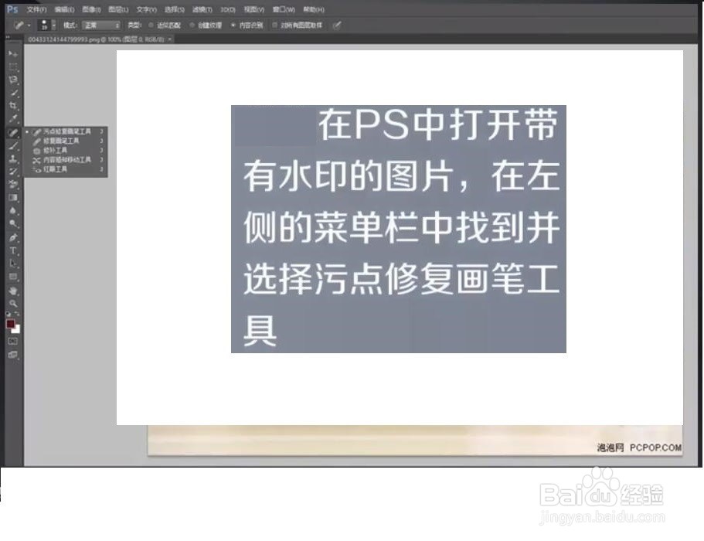This screenshot has width=704, height=541.
Task: Expand the tool preset picker arrow
Action: 30,25
